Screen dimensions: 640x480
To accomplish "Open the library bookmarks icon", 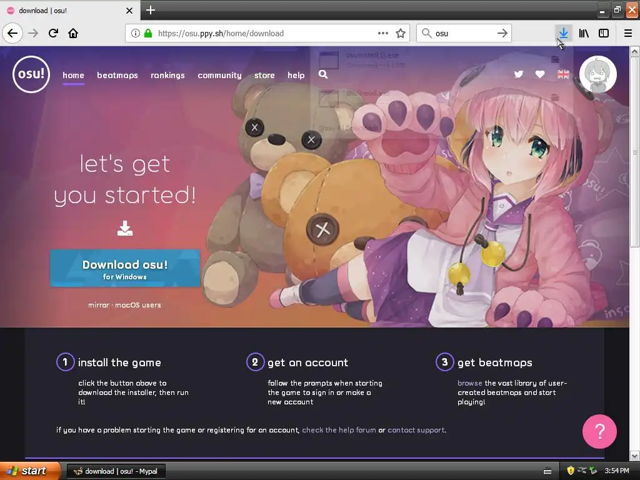I will [584, 33].
